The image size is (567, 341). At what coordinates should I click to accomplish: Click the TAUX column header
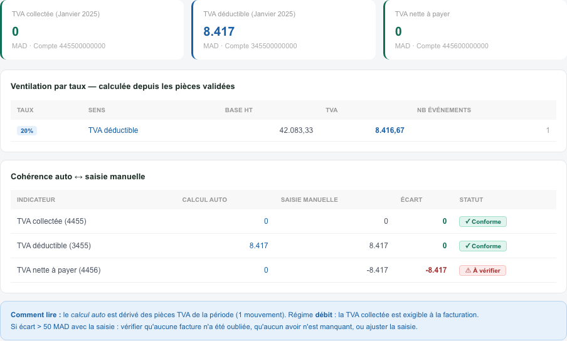25,110
